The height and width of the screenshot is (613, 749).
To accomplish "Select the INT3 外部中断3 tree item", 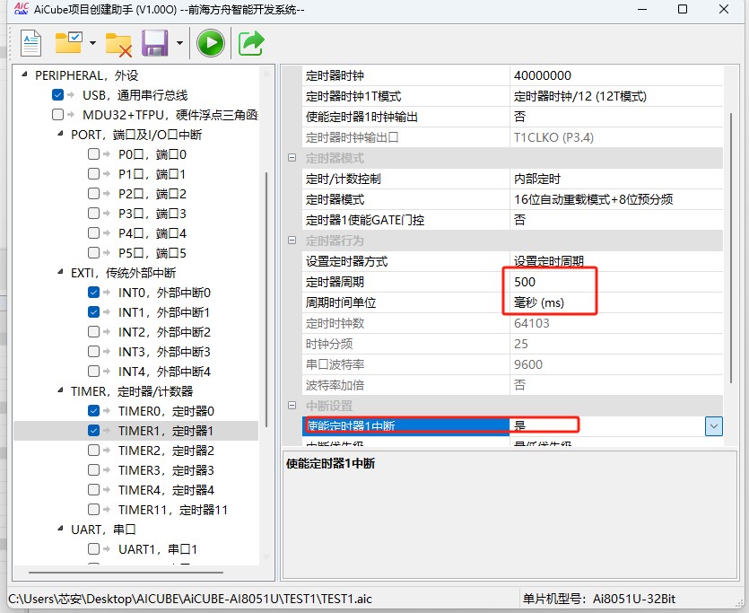I will coord(164,352).
